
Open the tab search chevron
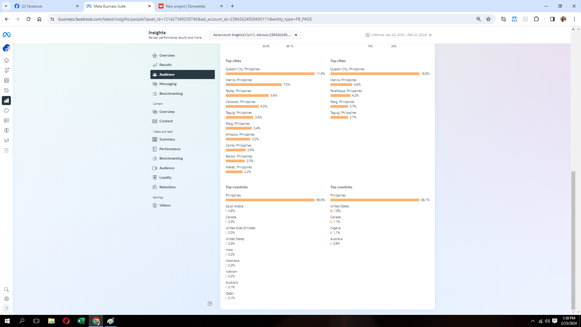[6, 6]
